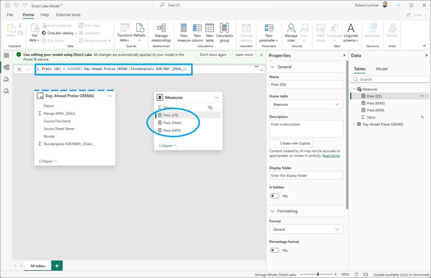431x278 pixels.
Task: Click the Don't show again button
Action: click(213, 55)
